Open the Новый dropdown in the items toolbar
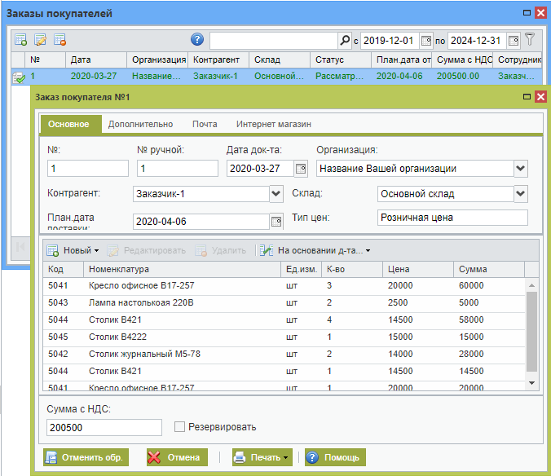The height and width of the screenshot is (476, 551). point(73,250)
